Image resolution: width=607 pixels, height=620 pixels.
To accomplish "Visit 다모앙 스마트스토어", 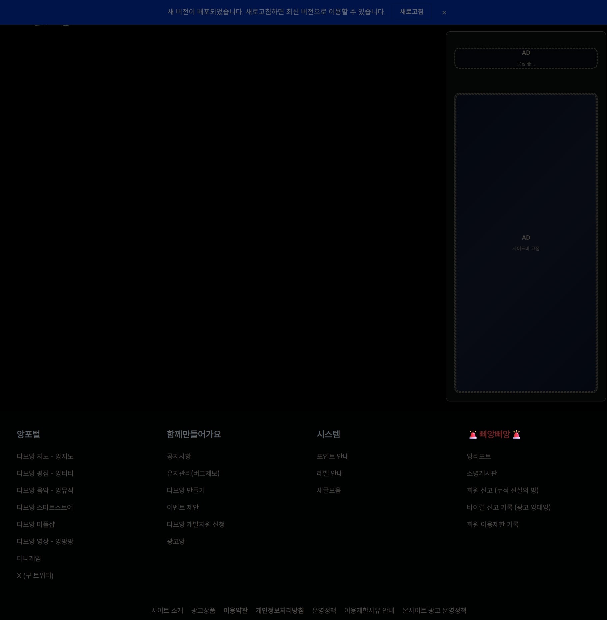I will click(45, 507).
